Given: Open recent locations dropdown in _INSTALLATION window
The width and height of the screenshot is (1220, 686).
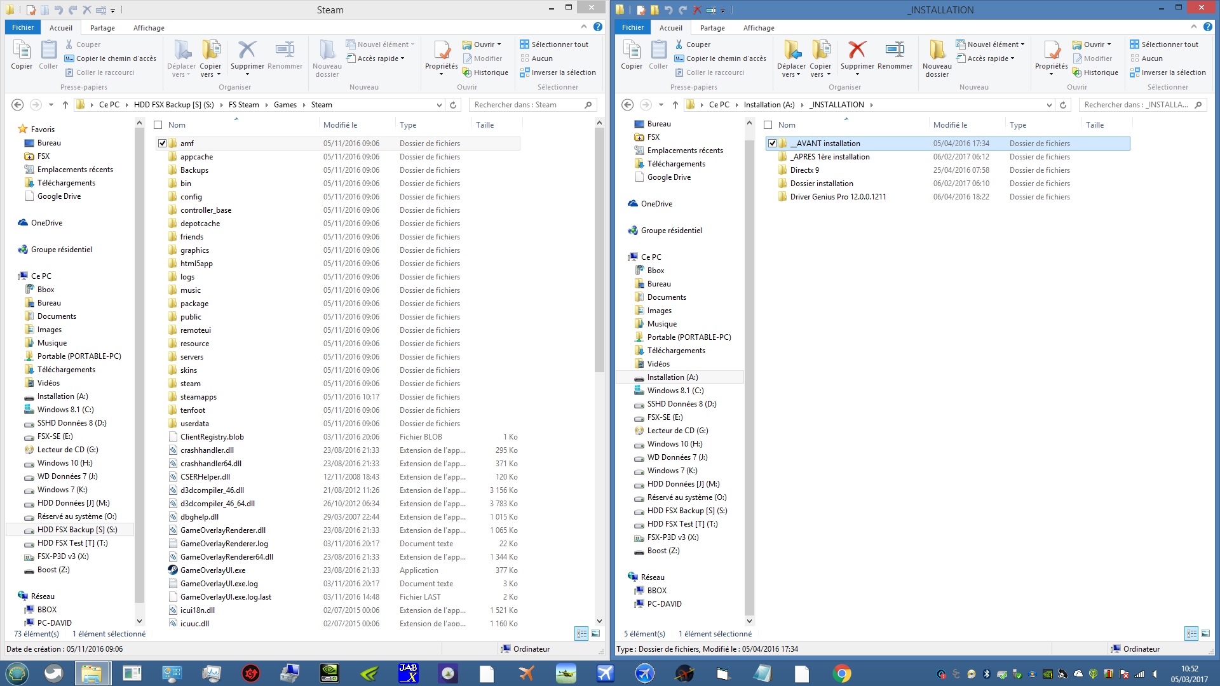Looking at the screenshot, I should pyautogui.click(x=661, y=105).
